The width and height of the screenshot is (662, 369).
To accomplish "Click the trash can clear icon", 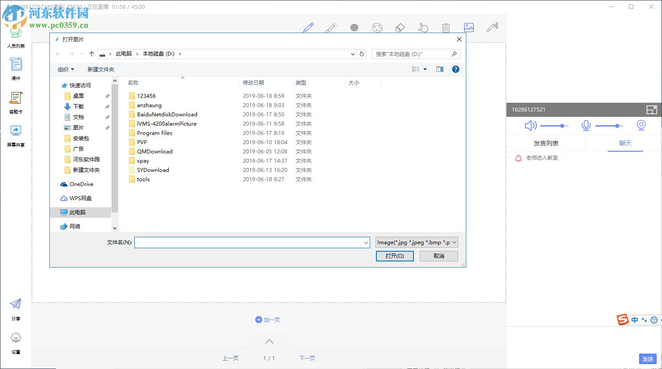I will pos(446,28).
